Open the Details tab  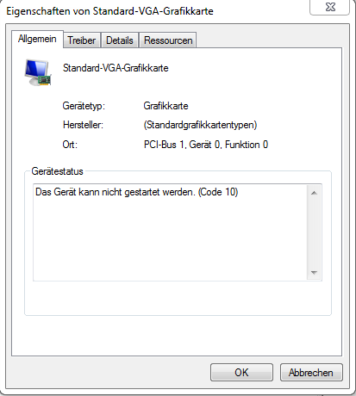(x=120, y=40)
